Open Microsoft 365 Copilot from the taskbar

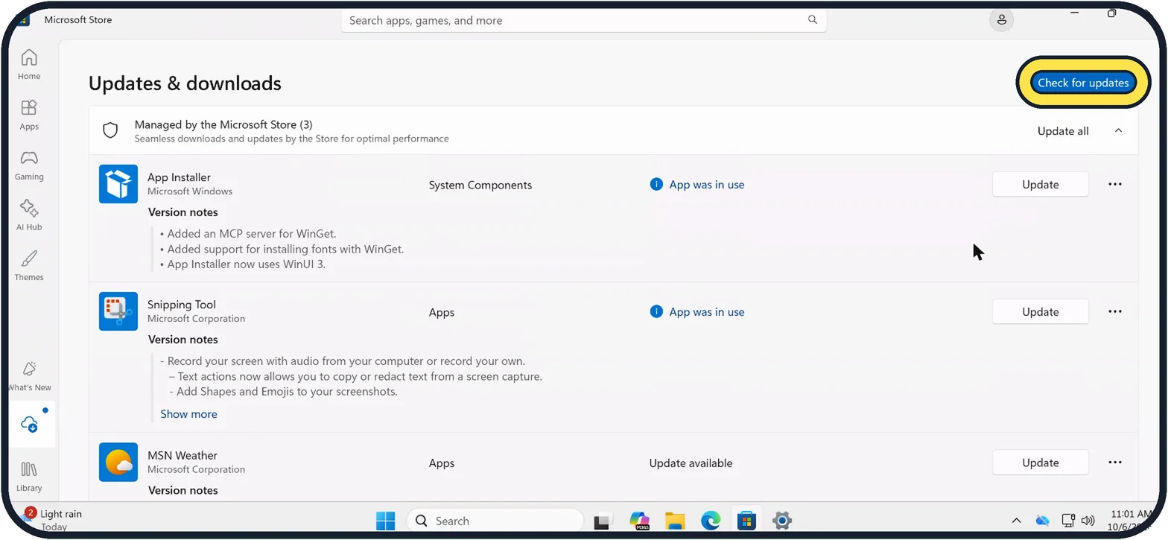639,521
